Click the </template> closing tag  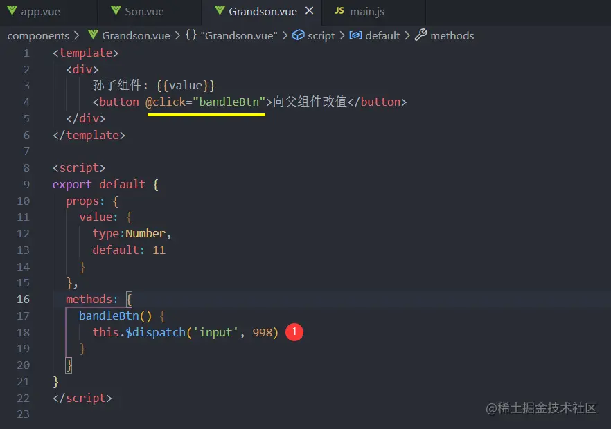[x=89, y=135]
